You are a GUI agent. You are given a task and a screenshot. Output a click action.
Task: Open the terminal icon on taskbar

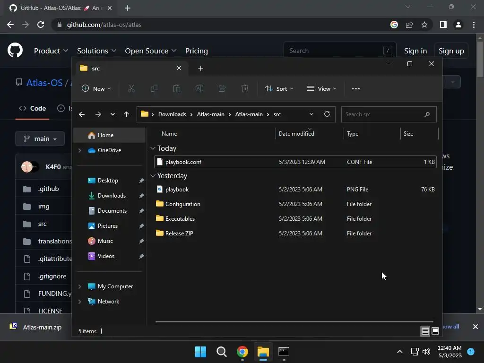(284, 352)
